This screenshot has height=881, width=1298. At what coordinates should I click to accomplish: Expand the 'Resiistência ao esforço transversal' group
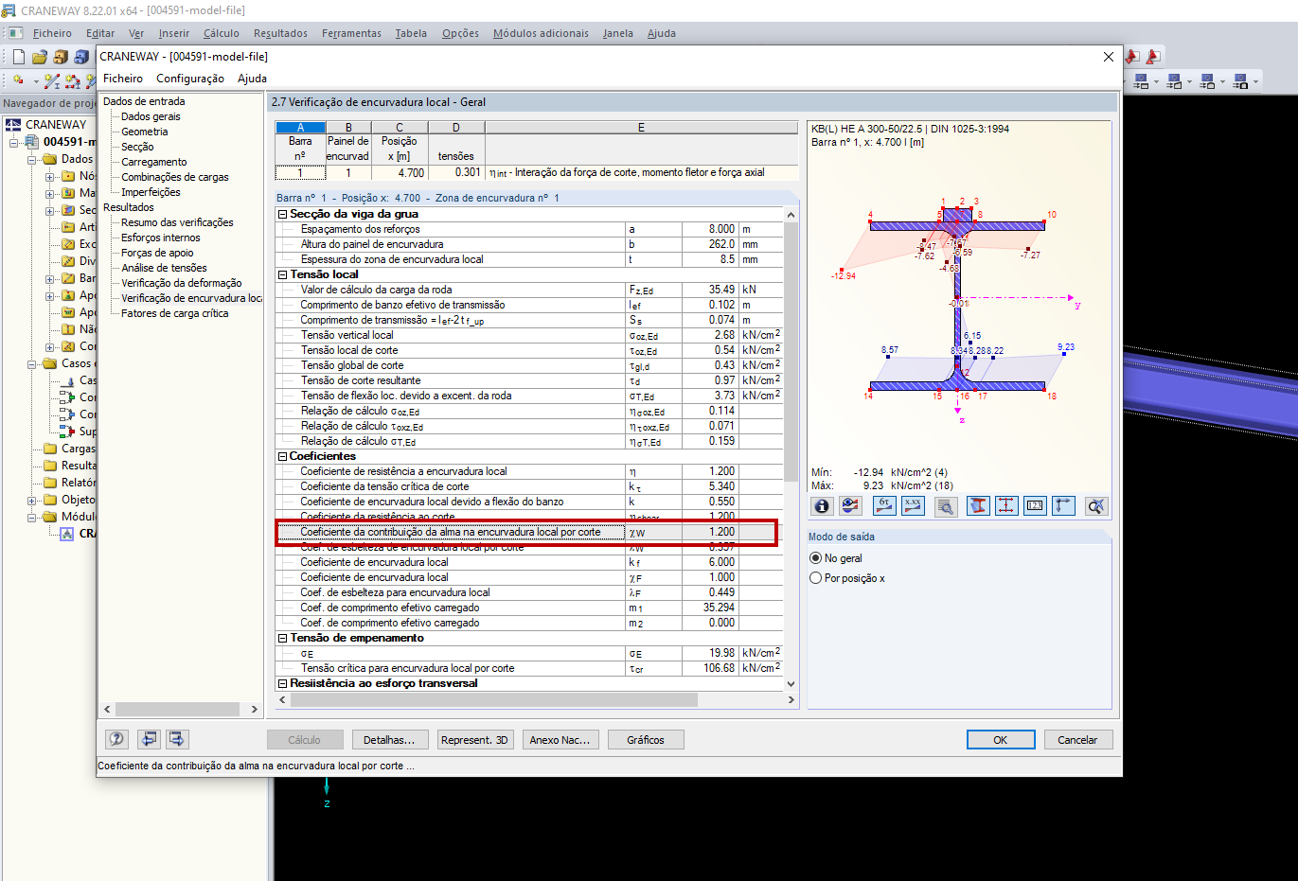click(x=282, y=683)
